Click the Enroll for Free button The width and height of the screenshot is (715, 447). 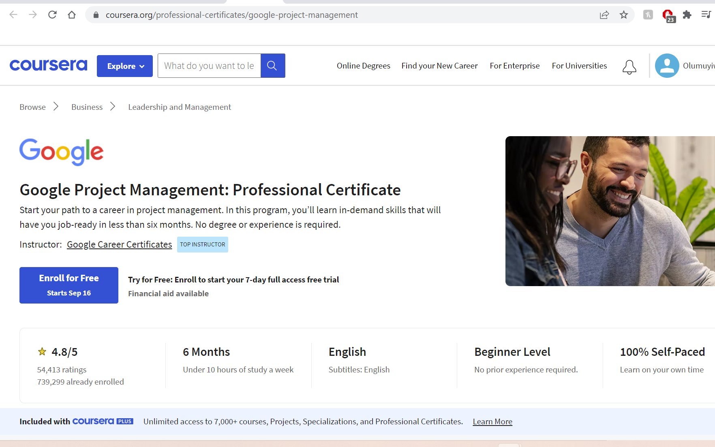(x=69, y=285)
